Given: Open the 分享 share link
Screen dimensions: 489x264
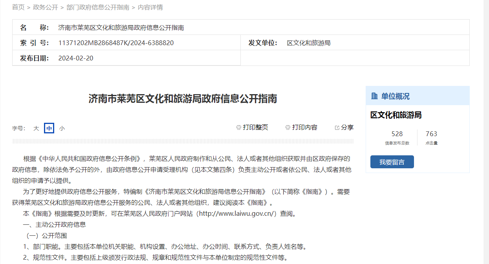Looking at the screenshot, I should pyautogui.click(x=348, y=127).
